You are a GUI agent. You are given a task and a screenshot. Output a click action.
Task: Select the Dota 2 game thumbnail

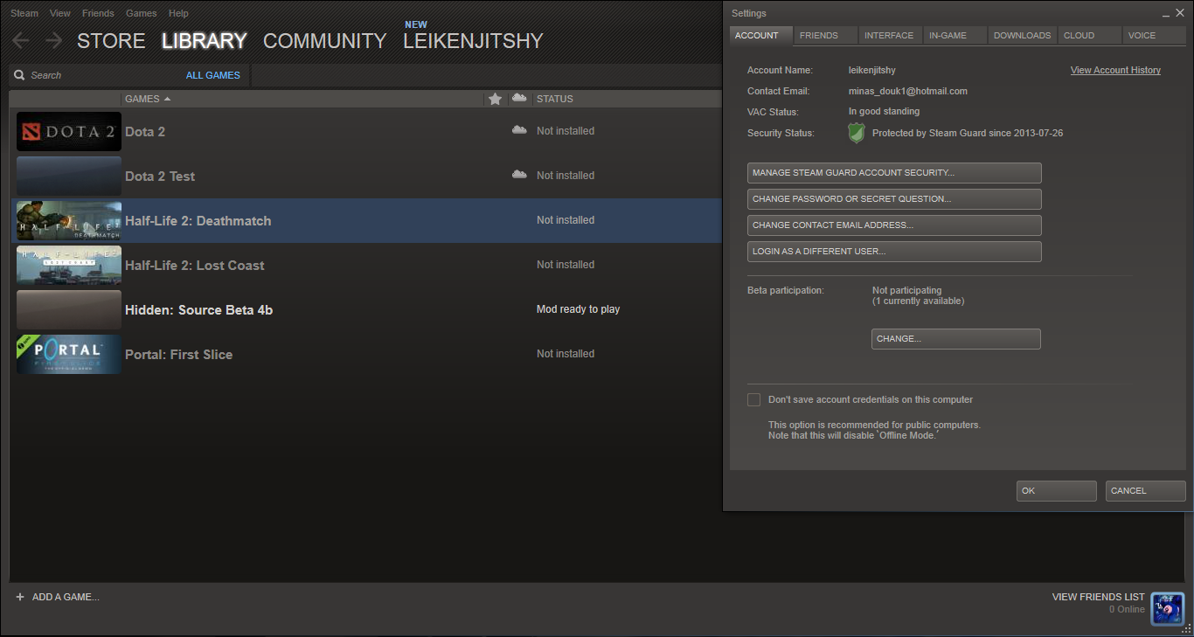click(x=69, y=131)
